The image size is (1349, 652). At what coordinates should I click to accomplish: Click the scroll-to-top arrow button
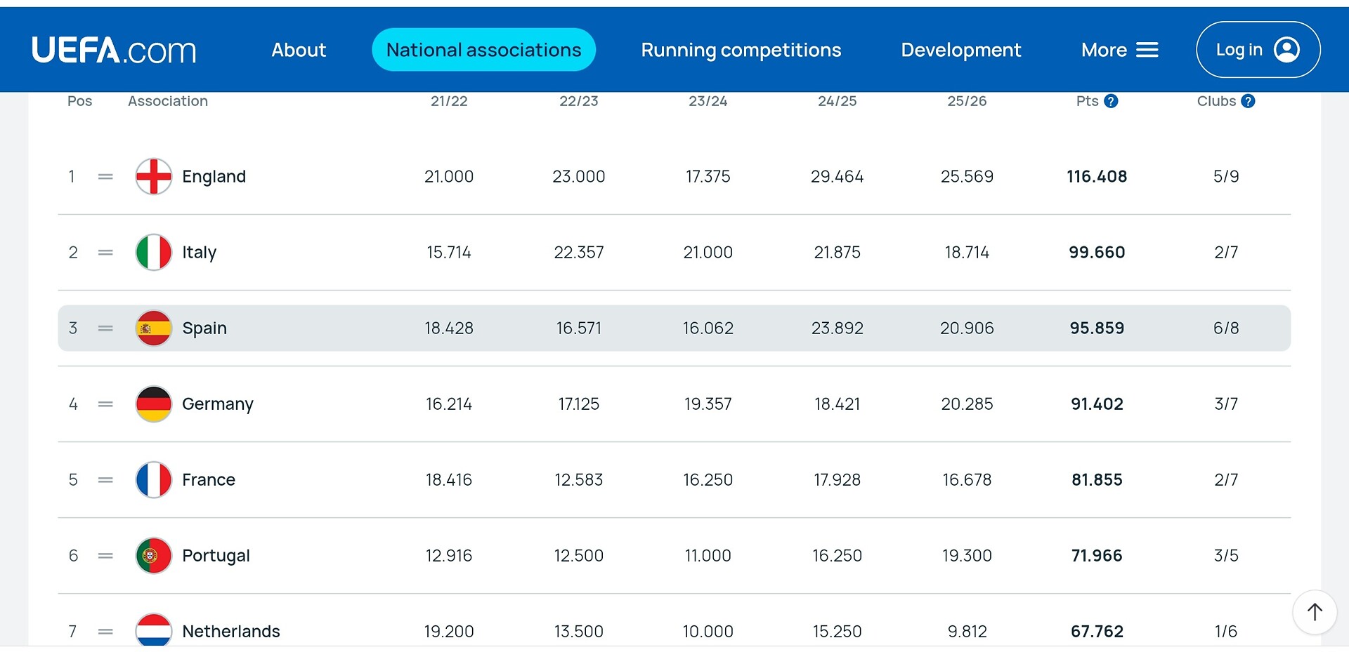(1315, 612)
